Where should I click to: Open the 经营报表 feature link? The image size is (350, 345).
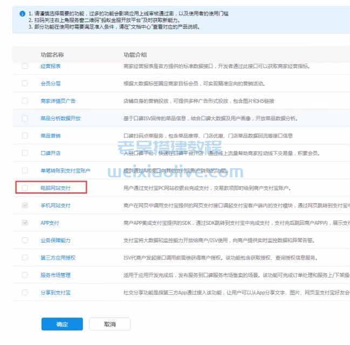51,66
